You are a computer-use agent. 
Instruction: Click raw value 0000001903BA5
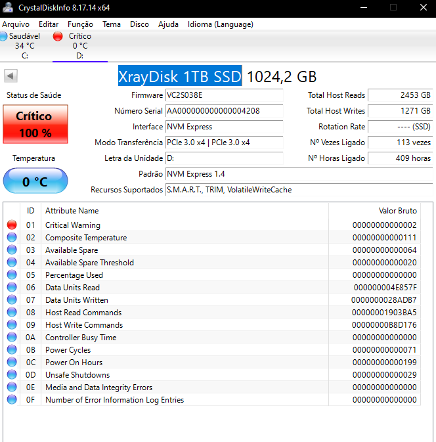pos(384,313)
